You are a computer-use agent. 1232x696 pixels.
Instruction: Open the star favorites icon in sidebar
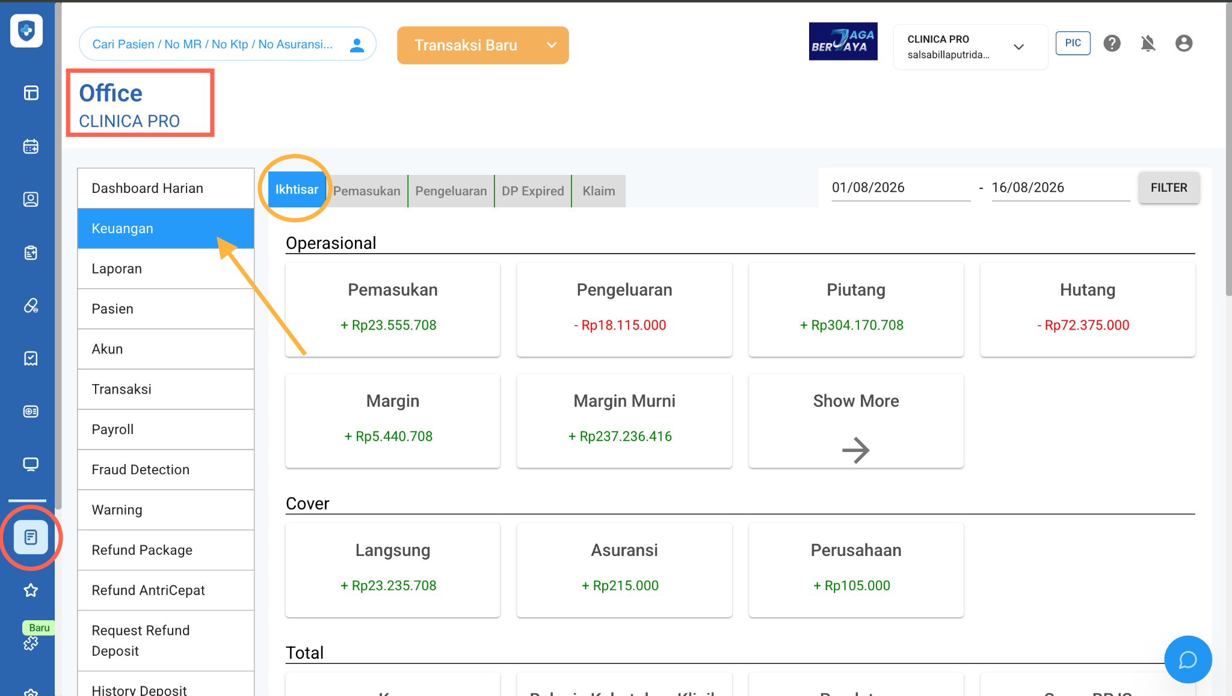pyautogui.click(x=31, y=590)
